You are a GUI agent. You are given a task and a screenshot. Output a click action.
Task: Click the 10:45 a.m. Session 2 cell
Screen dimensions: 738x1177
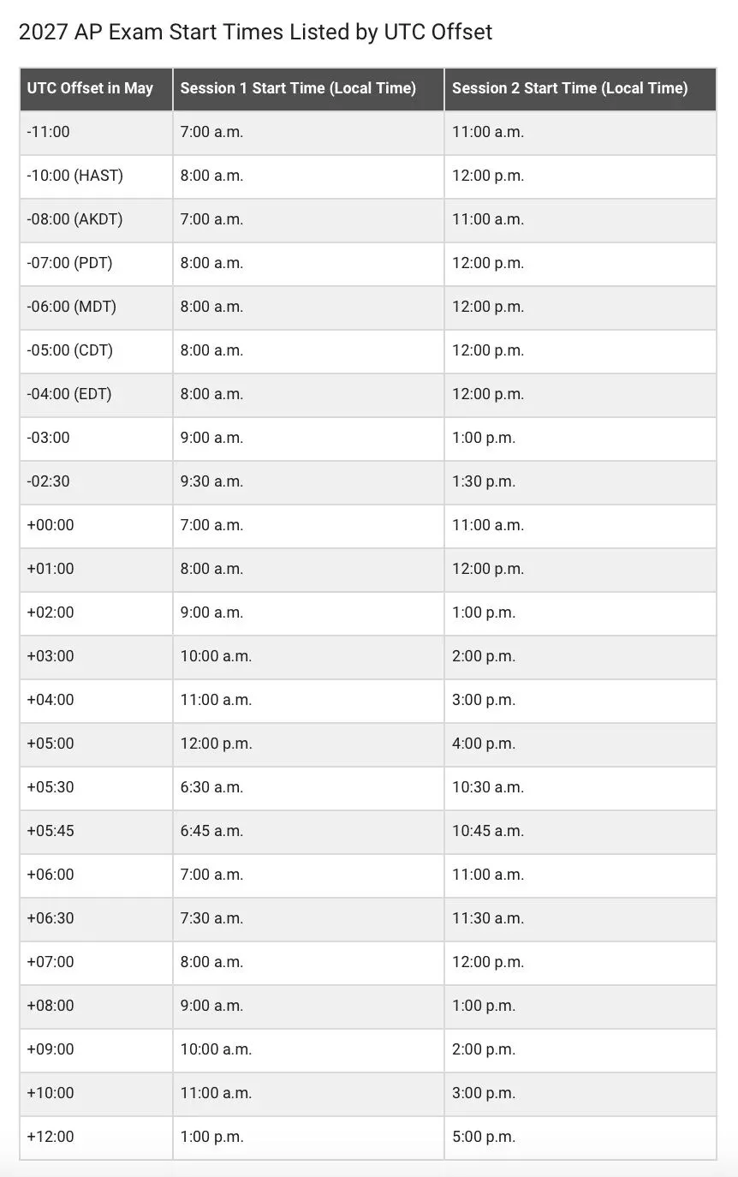[580, 832]
